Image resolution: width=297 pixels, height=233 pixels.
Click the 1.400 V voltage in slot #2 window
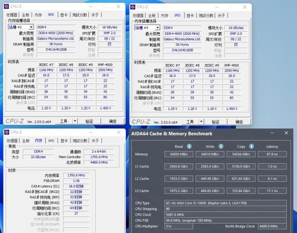pyautogui.click(x=105, y=108)
